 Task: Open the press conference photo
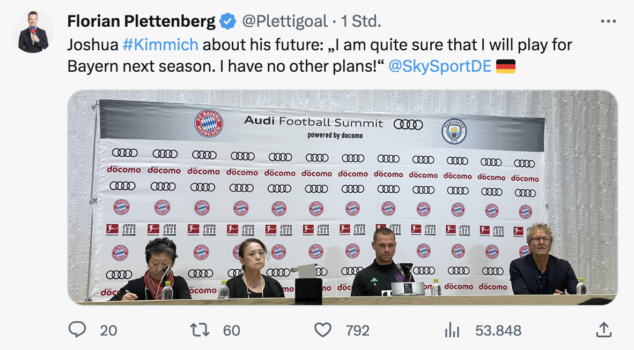[342, 214]
